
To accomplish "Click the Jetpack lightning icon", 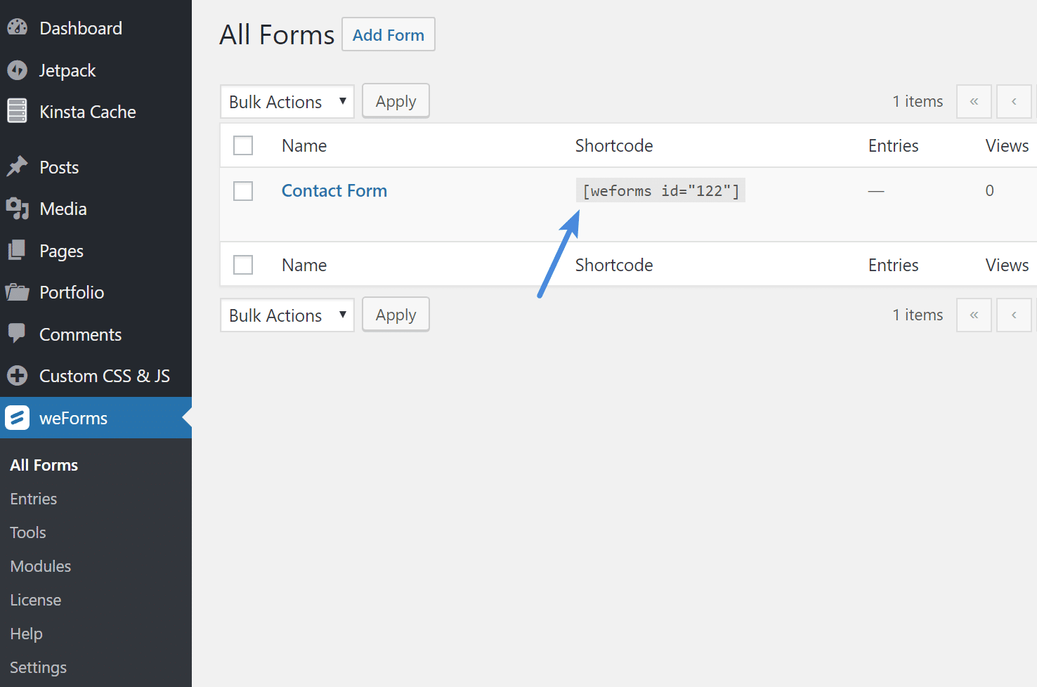I will pyautogui.click(x=17, y=70).
